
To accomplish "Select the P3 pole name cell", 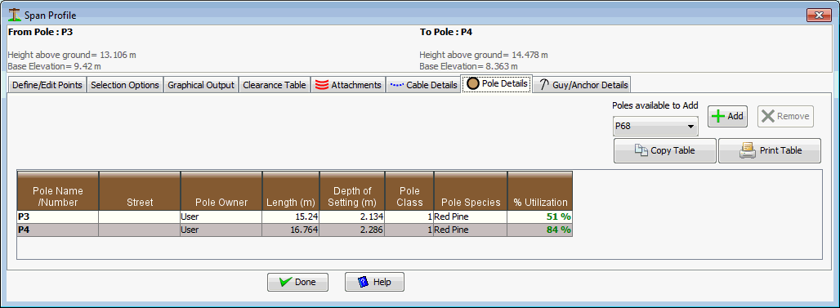I will (58, 217).
